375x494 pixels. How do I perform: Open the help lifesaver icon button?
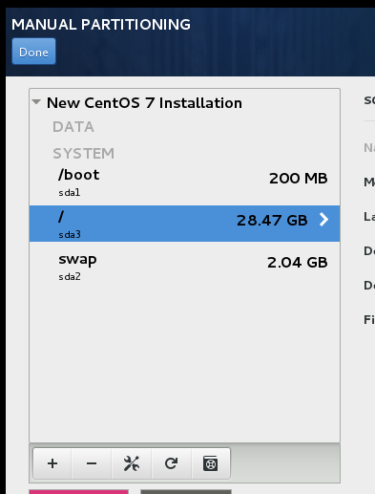[x=210, y=463]
